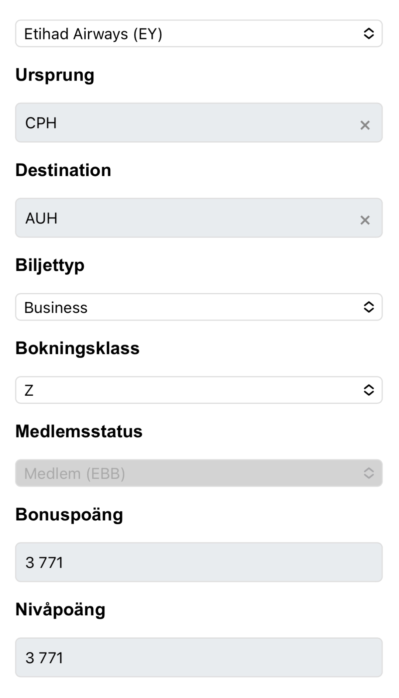Click the Destination heading label
Image resolution: width=399 pixels, height=698 pixels.
(63, 170)
